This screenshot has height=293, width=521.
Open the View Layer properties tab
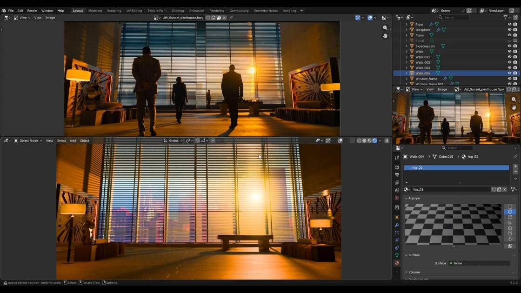pos(397,183)
